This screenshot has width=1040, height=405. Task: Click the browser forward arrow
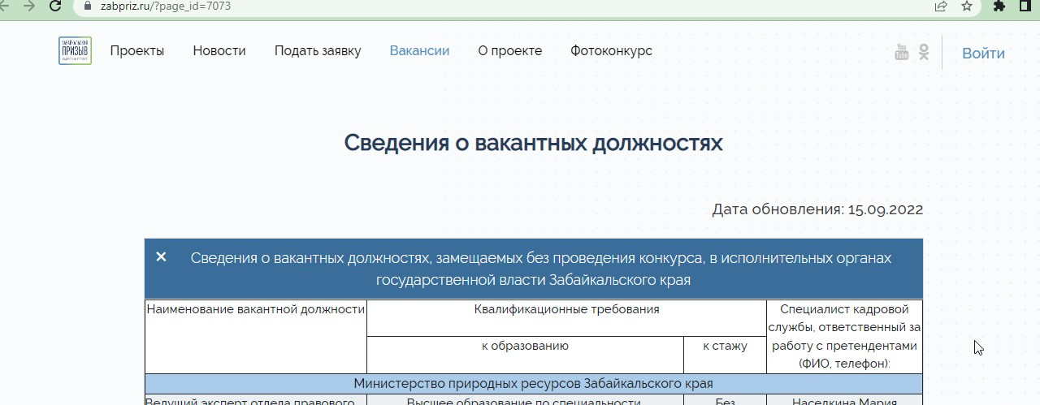coord(29,6)
